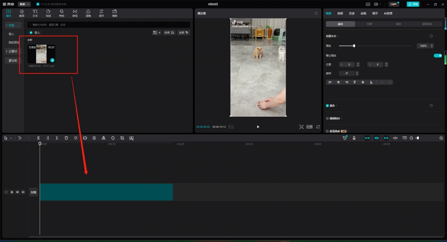
Task: Switch to the 变速 (Speed) tab
Action: click(351, 13)
